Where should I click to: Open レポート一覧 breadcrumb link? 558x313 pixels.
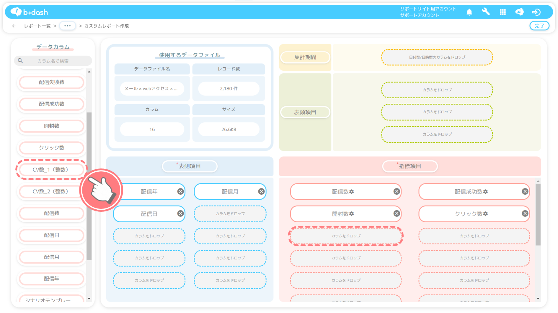(x=37, y=26)
